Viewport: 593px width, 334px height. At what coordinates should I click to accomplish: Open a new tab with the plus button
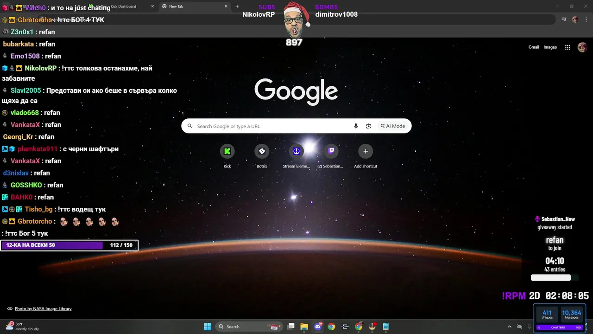click(237, 6)
